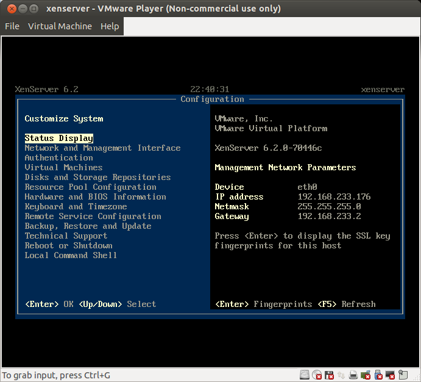The width and height of the screenshot is (421, 382).
Task: Choose Reboot or Shutdown entry
Action: 68,246
